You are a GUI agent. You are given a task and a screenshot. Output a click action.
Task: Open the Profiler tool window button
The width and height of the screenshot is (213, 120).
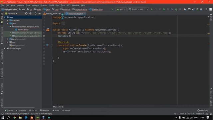click(66, 110)
